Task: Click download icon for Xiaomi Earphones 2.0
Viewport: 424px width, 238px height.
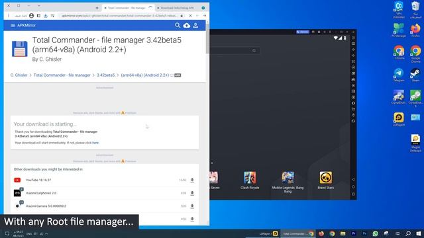Action: pyautogui.click(x=192, y=193)
